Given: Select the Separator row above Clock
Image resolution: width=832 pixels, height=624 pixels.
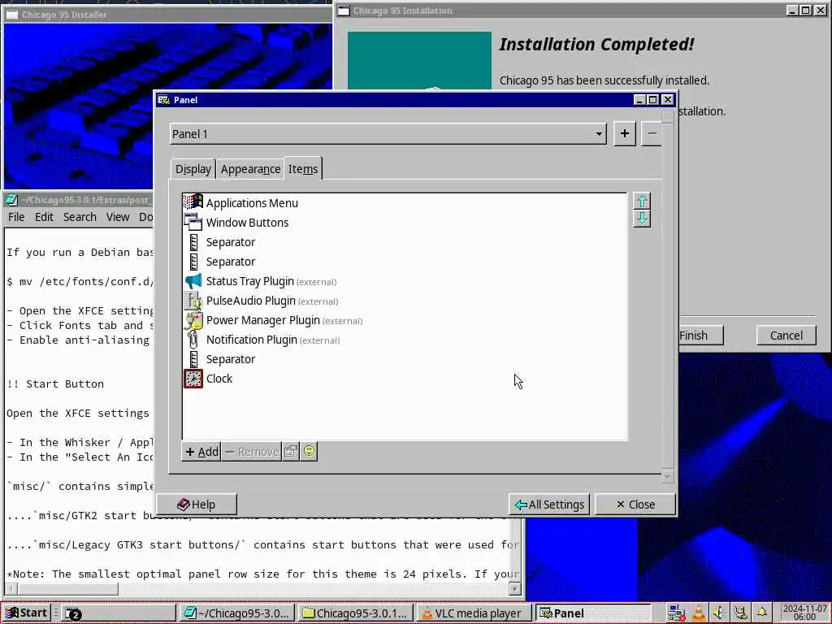Looking at the screenshot, I should 405,359.
